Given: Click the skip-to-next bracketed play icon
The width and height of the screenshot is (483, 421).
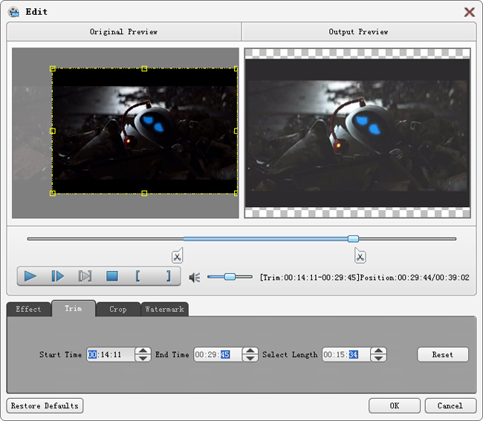Looking at the screenshot, I should click(x=85, y=276).
